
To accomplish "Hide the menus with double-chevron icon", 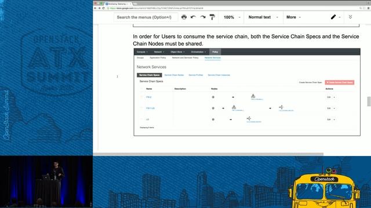I will 350,17.
